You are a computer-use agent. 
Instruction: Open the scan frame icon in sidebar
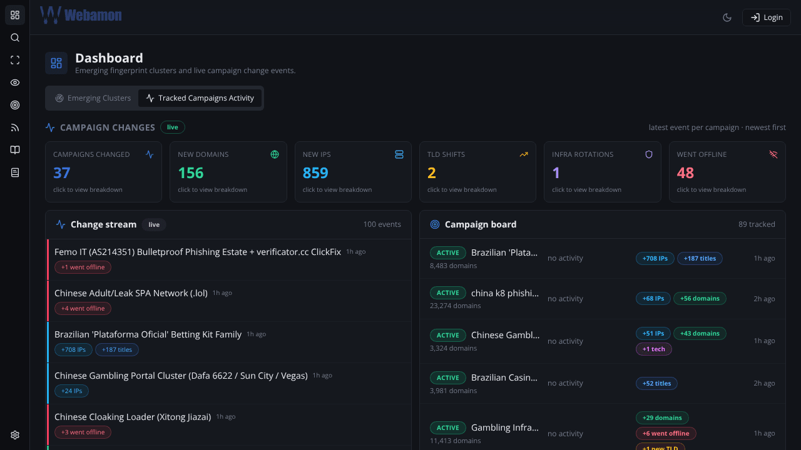click(15, 60)
